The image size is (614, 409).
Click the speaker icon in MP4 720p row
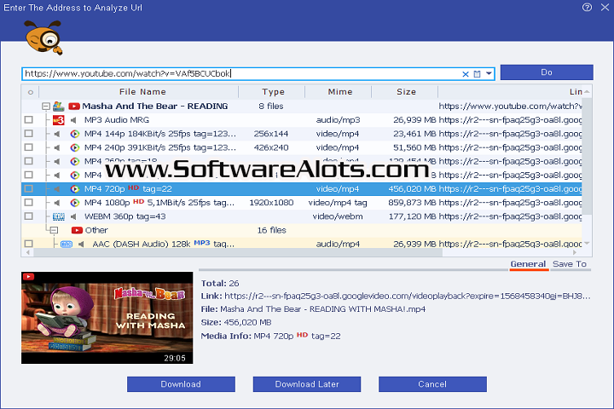[x=57, y=189]
